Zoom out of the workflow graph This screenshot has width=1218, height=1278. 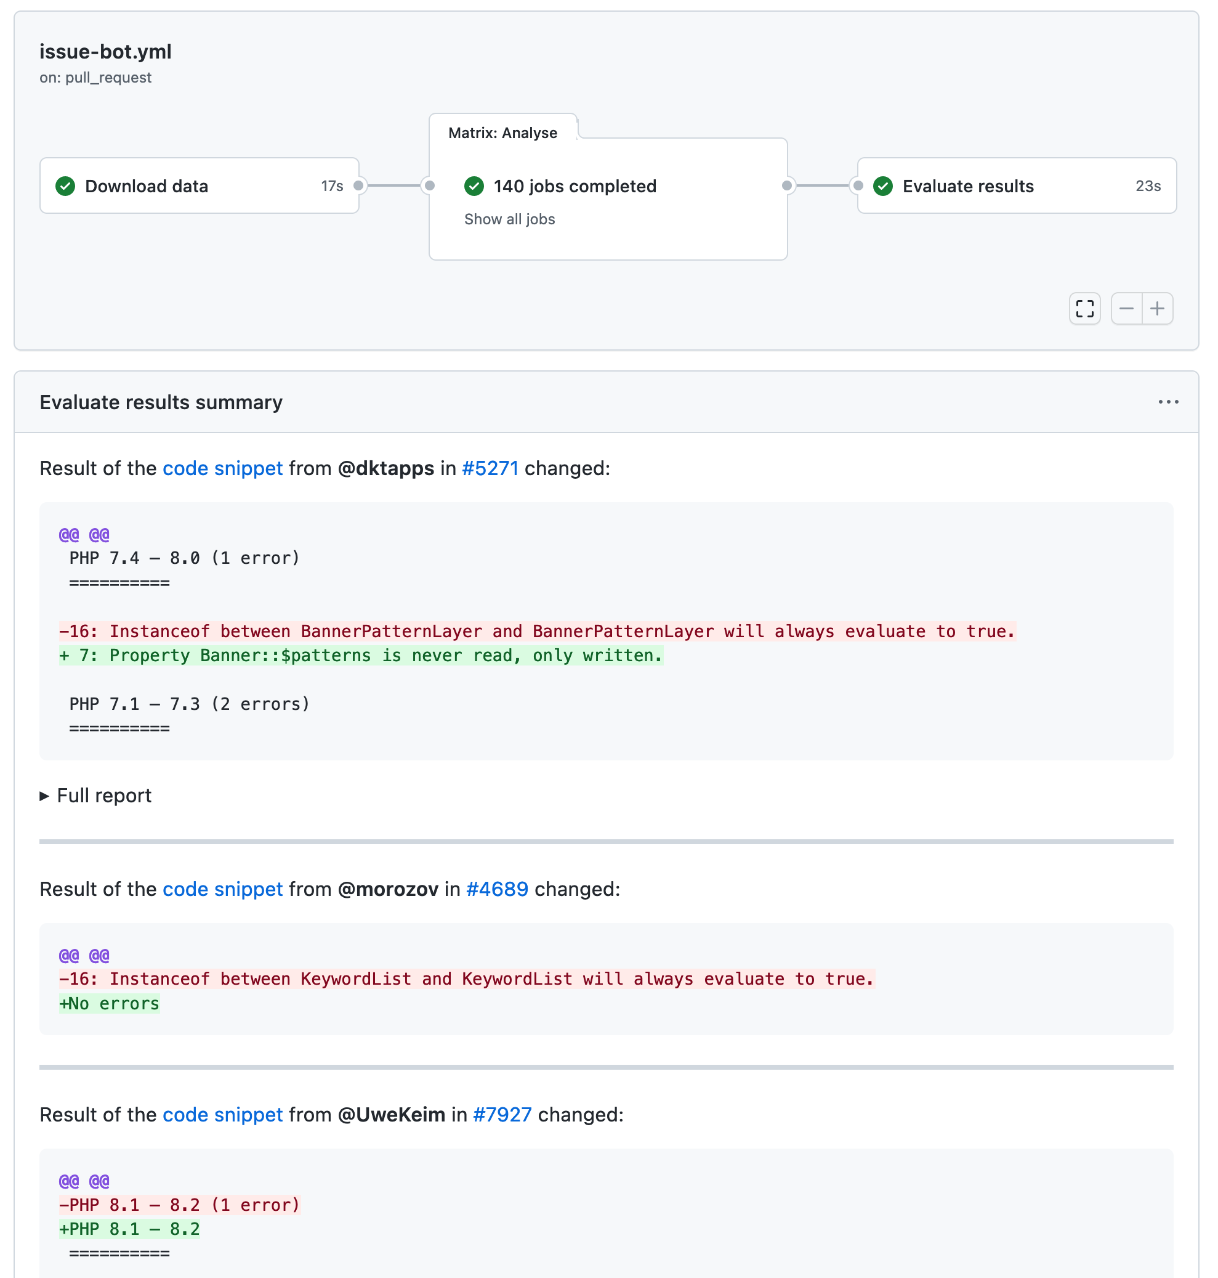[x=1126, y=309]
